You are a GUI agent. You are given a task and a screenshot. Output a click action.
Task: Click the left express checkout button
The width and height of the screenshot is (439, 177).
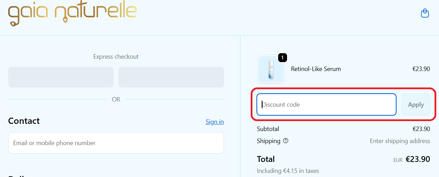[61, 77]
